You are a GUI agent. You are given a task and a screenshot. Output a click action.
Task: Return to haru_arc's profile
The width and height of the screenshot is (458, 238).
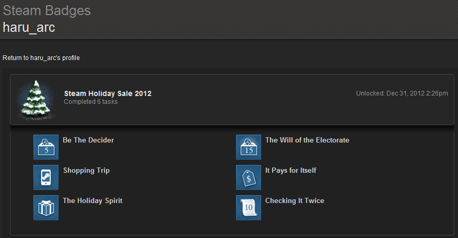point(41,58)
